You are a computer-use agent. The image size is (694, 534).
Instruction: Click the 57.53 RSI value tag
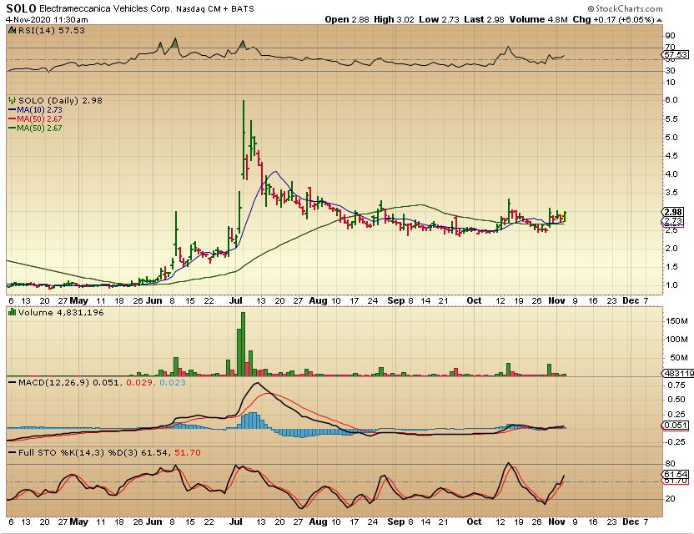pyautogui.click(x=676, y=54)
